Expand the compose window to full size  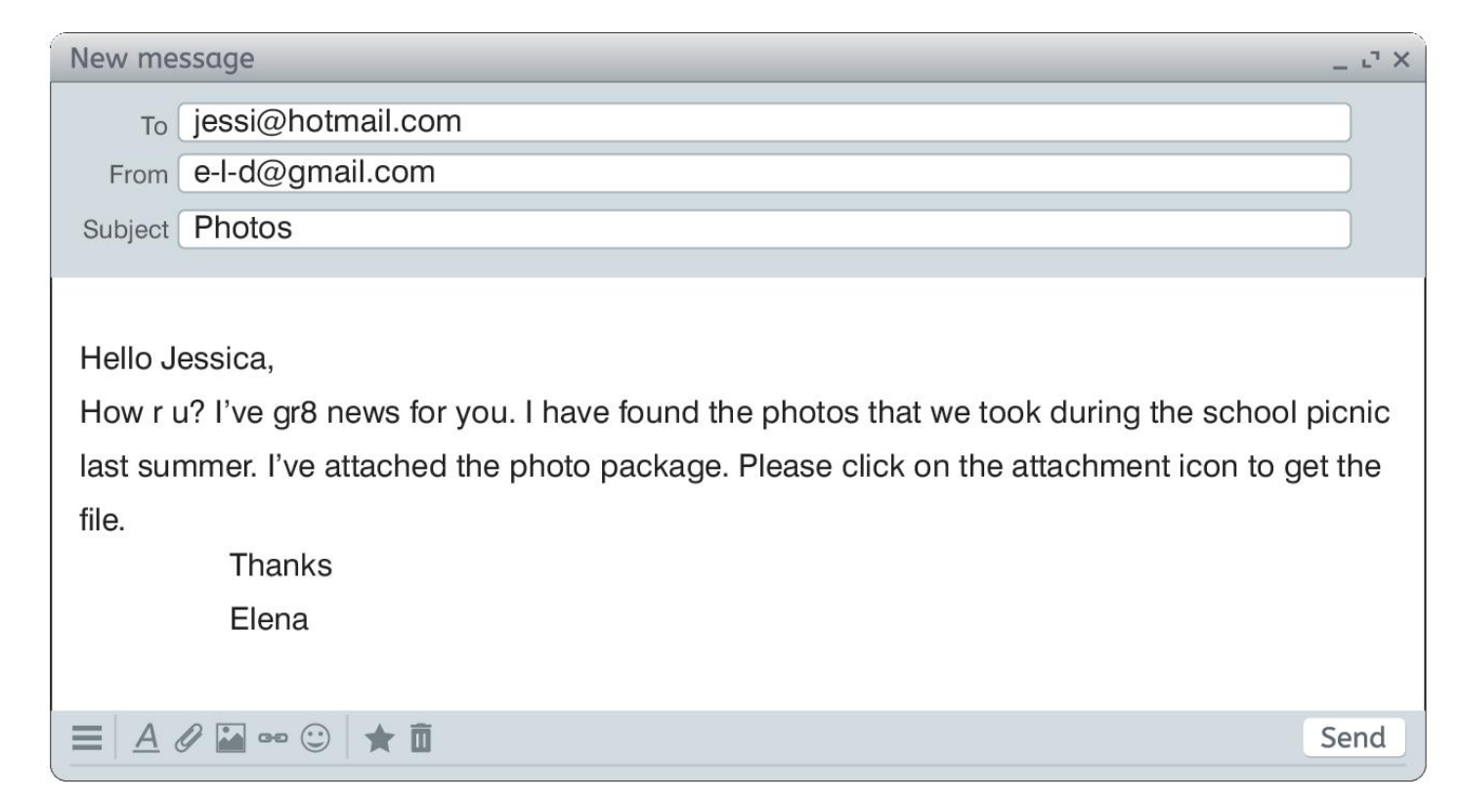(x=1370, y=61)
